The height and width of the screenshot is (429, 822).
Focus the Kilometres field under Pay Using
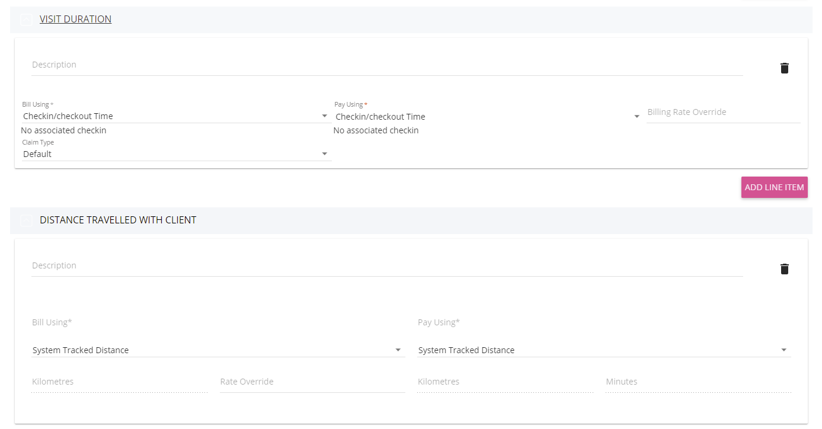coord(506,382)
